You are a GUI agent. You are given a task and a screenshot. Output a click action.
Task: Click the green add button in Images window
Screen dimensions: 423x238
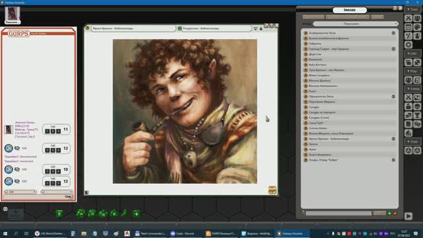pos(389,214)
